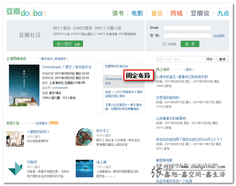Click the member/group search input box
This screenshot has width=236, height=186.
180,59
